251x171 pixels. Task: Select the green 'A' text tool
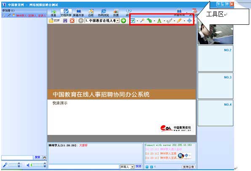click(x=159, y=21)
